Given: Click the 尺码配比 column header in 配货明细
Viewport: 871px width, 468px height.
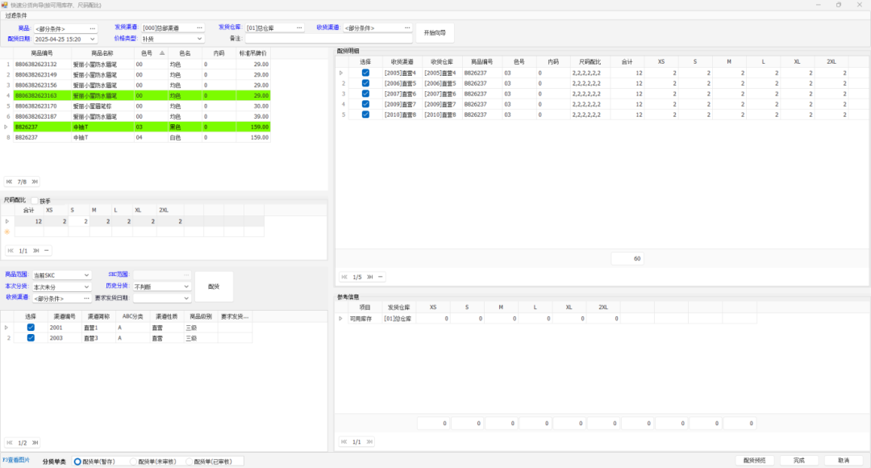Looking at the screenshot, I should (590, 61).
